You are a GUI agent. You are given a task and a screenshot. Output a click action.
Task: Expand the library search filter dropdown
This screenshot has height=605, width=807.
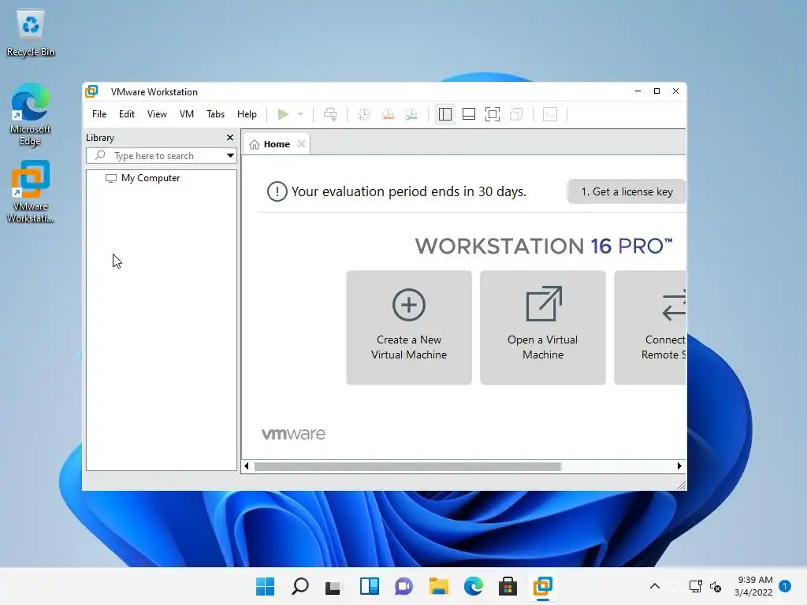tap(231, 156)
